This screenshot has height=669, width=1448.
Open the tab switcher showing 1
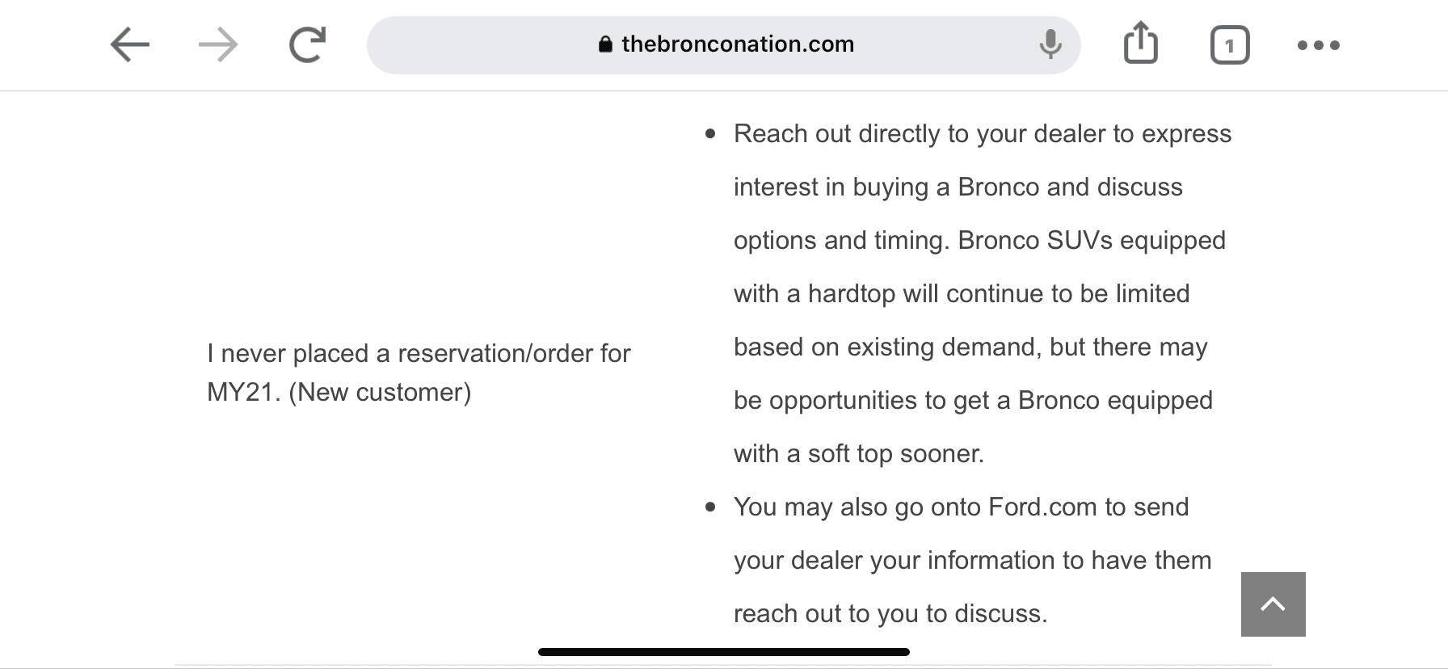point(1230,45)
